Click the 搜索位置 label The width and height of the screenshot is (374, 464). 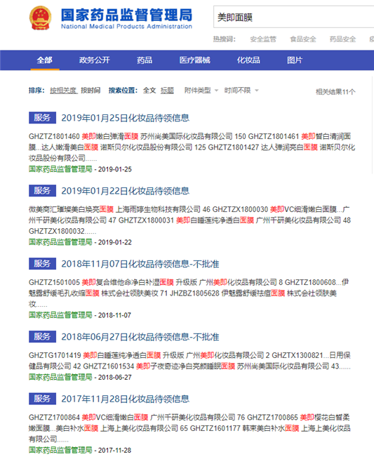tap(123, 91)
